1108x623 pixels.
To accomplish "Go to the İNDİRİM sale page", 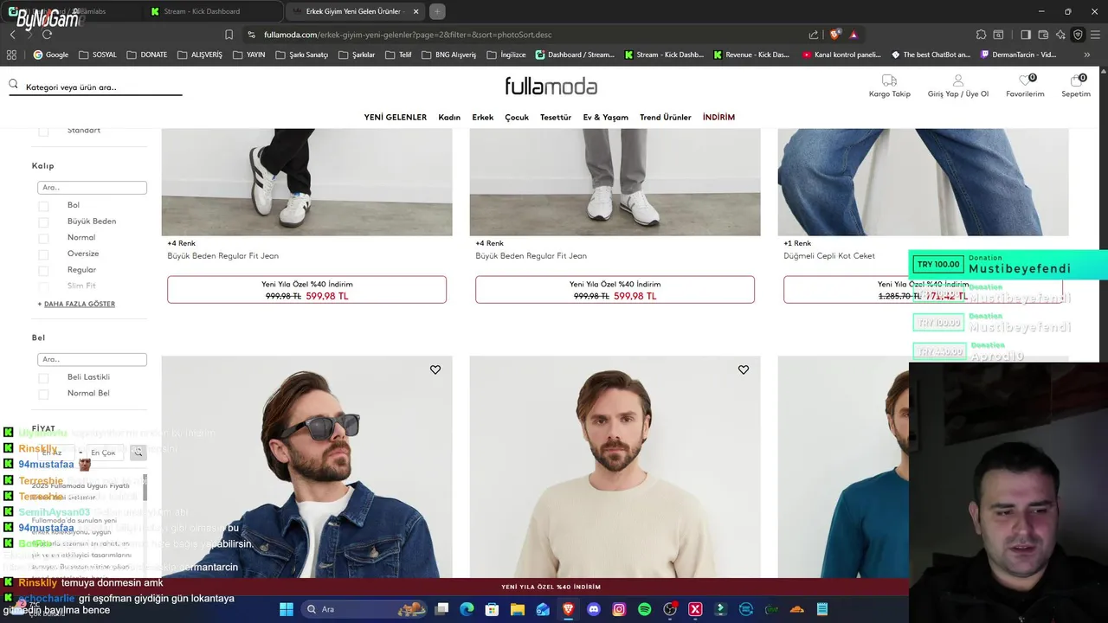I will point(718,118).
